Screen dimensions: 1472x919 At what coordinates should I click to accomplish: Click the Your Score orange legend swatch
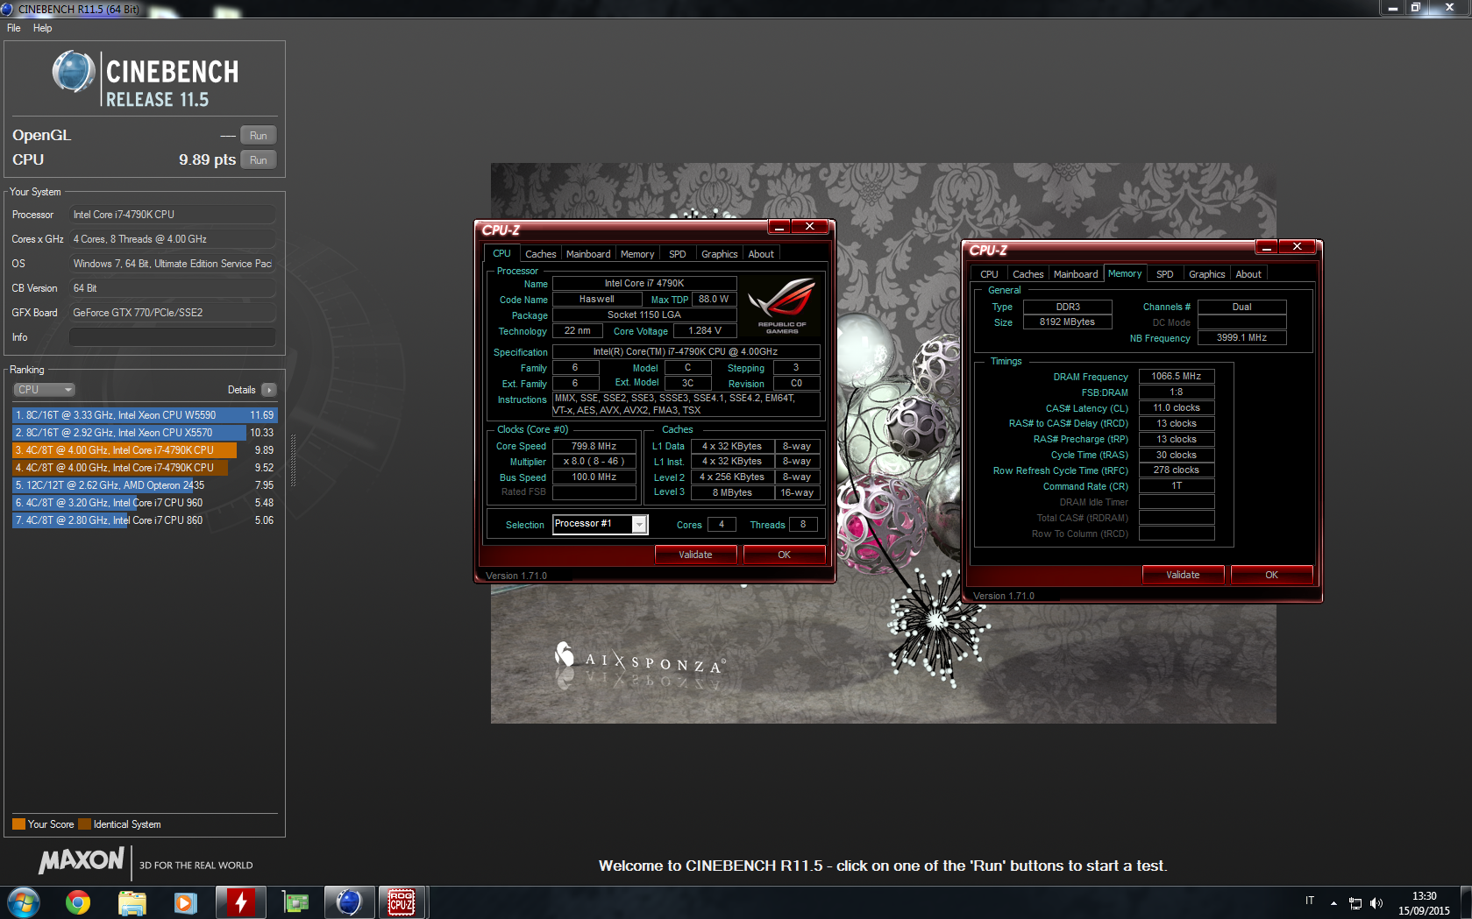18,824
